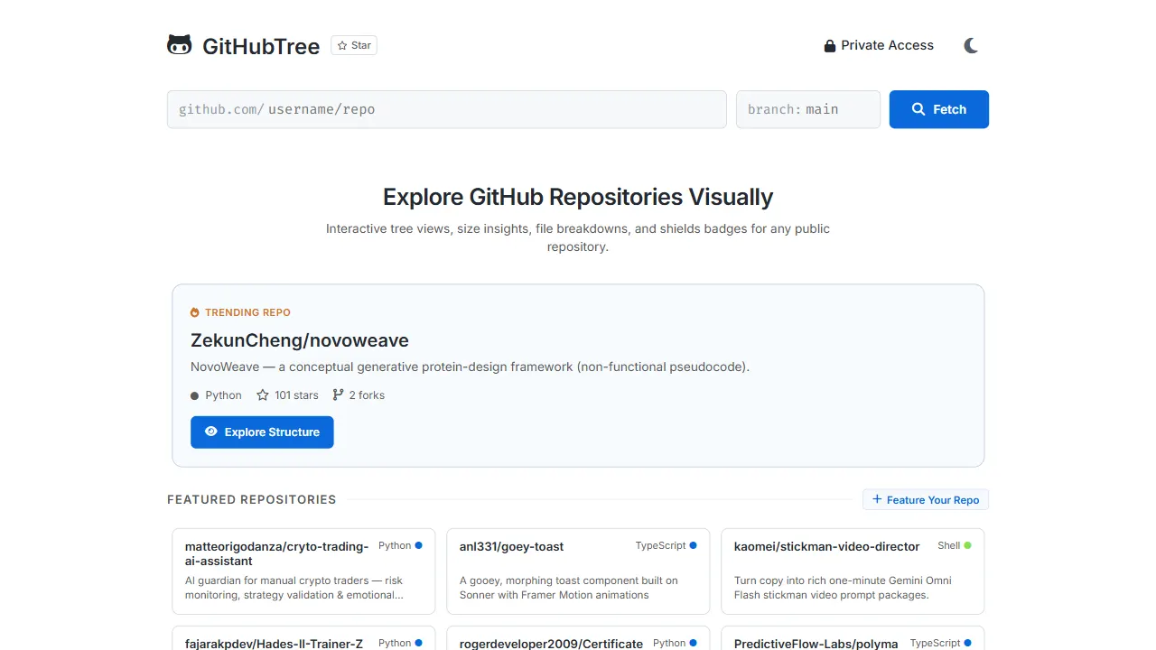Click the Featured Repositories heading
The width and height of the screenshot is (1156, 650).
click(x=252, y=499)
